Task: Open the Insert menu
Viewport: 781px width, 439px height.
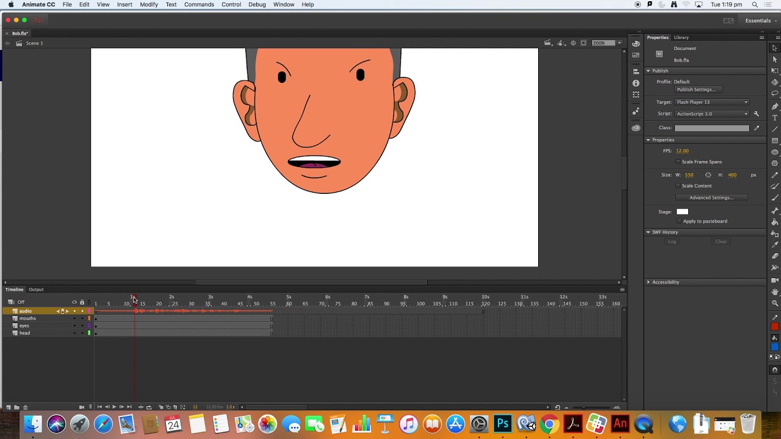Action: pyautogui.click(x=124, y=4)
